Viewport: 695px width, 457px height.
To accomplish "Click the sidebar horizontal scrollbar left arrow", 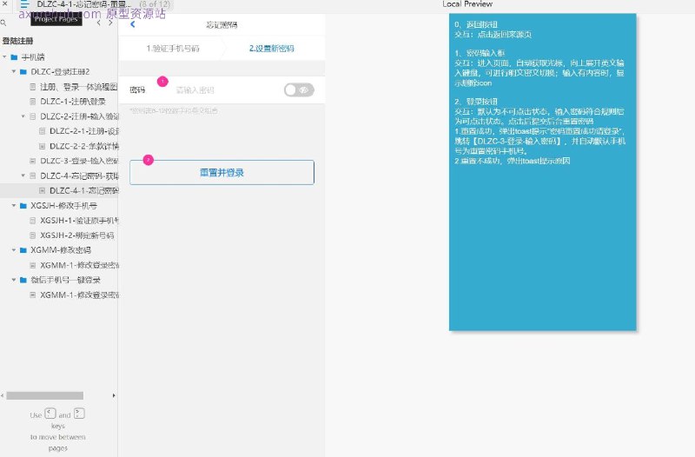I will click(x=3, y=395).
